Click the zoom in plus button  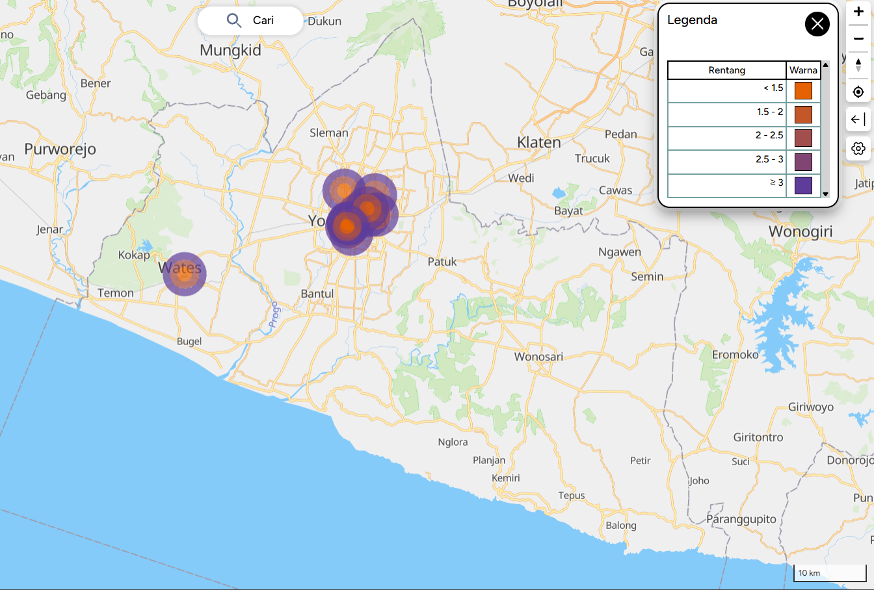[x=858, y=12]
